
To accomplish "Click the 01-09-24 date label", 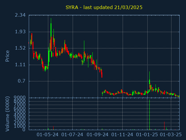I will point(98,135).
